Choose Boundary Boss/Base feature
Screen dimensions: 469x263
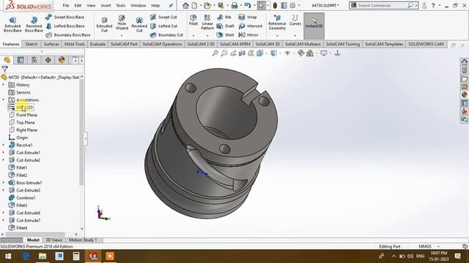click(68, 35)
